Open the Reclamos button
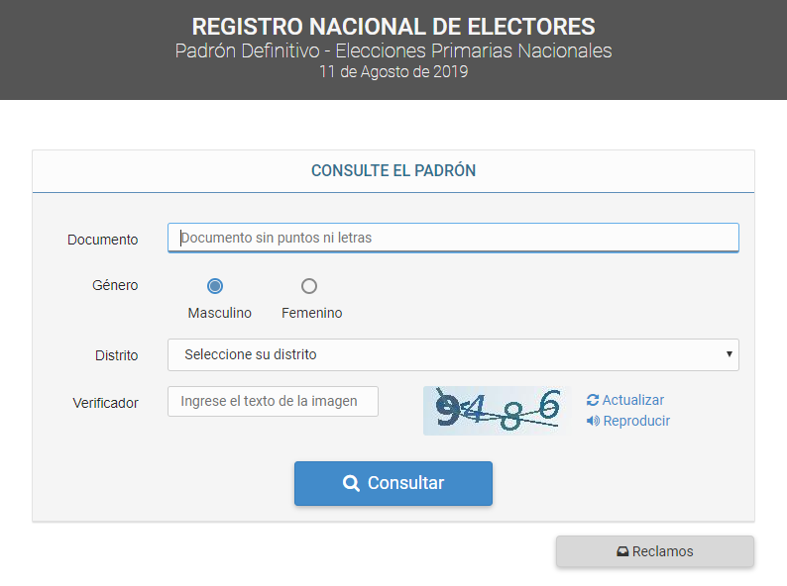Screen dimensions: 787x586 [655, 551]
